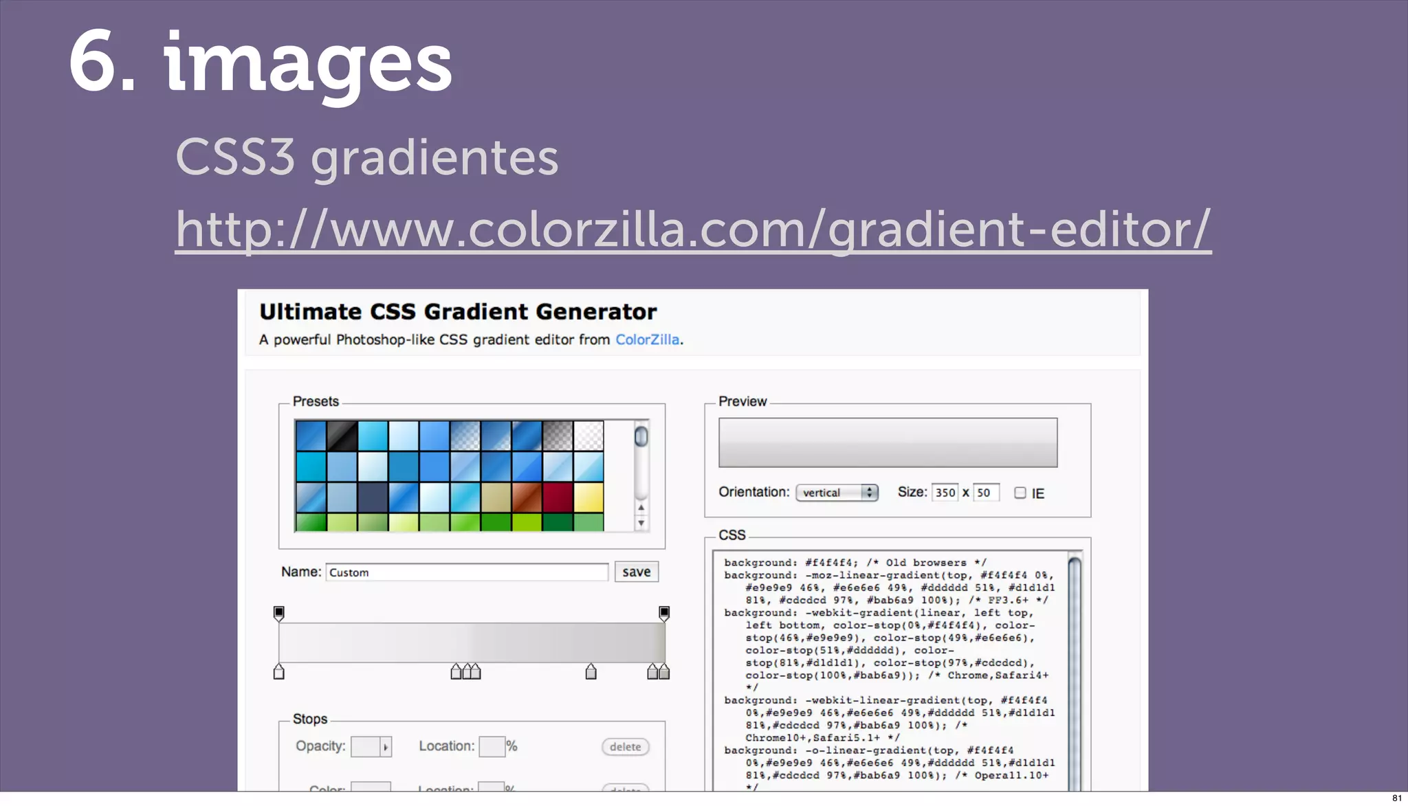Expand the Opacity value arrow in Stops
Screen dimensions: 1408x806
point(386,747)
